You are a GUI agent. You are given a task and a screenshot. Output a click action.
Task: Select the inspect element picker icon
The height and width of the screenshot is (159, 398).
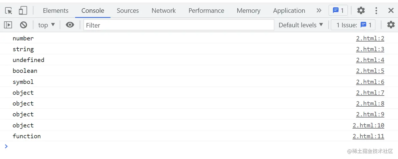9,11
